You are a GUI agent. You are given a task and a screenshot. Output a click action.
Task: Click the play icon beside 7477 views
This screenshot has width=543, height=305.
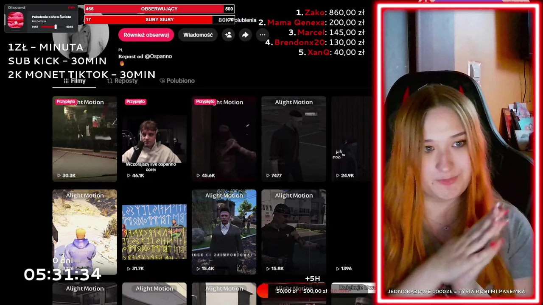pos(268,175)
